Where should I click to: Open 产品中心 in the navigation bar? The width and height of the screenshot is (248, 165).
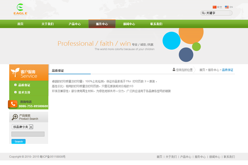pos(75,24)
